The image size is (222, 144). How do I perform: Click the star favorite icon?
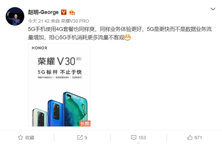point(20,138)
